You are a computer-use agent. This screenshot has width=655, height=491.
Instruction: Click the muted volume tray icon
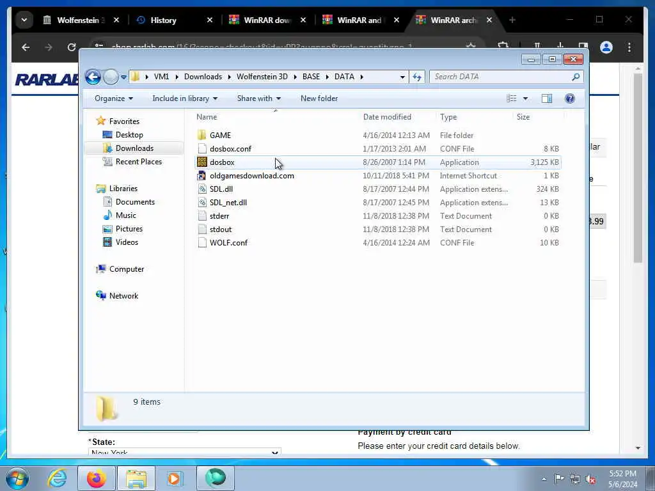(x=591, y=479)
